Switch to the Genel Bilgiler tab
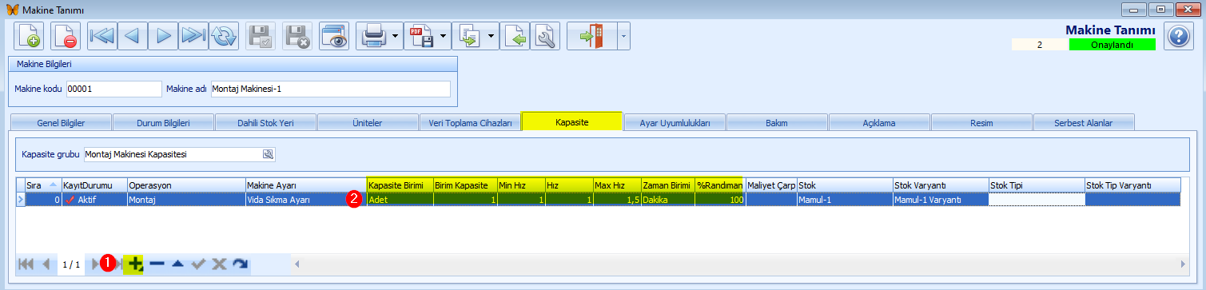This screenshot has height=290, width=1206. pos(61,122)
